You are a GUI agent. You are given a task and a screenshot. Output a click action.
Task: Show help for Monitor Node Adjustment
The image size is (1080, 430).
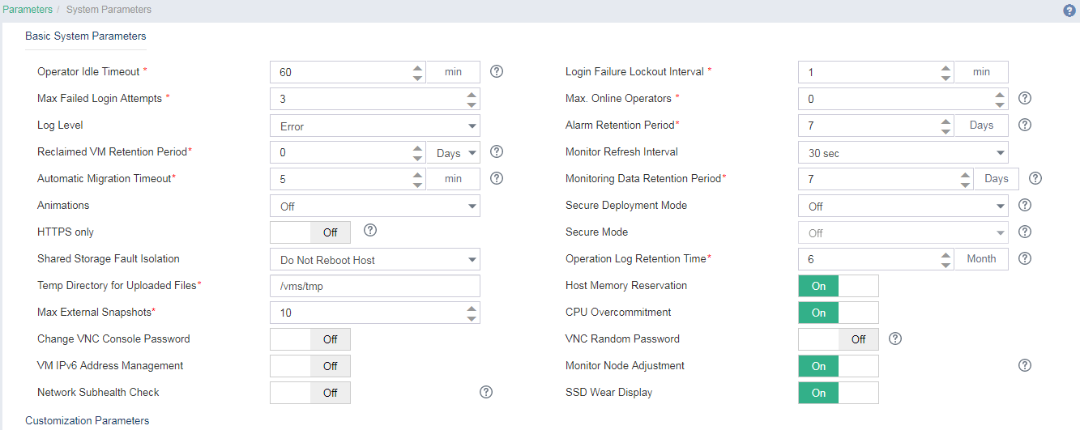(x=1024, y=365)
